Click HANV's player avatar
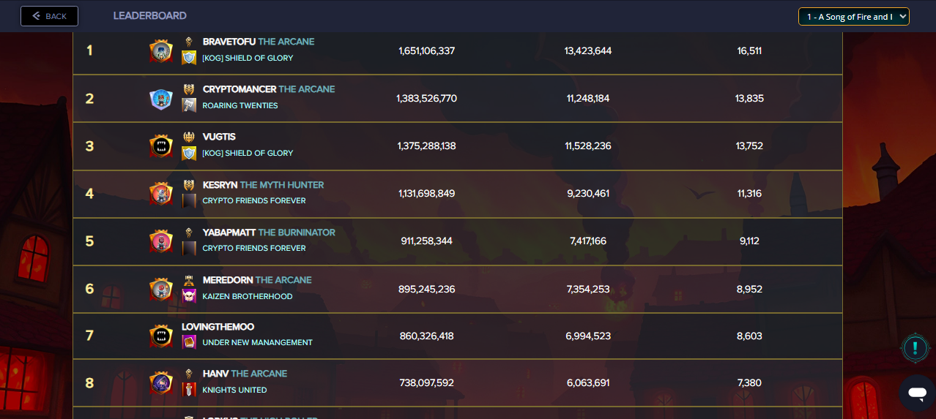936x419 pixels. (161, 382)
